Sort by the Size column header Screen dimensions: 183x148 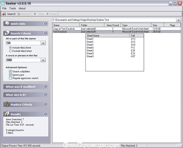[x=158, y=25]
